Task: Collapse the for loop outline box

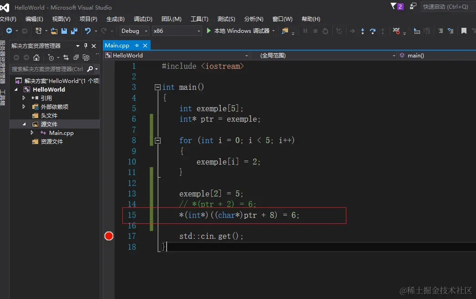Action: point(157,140)
